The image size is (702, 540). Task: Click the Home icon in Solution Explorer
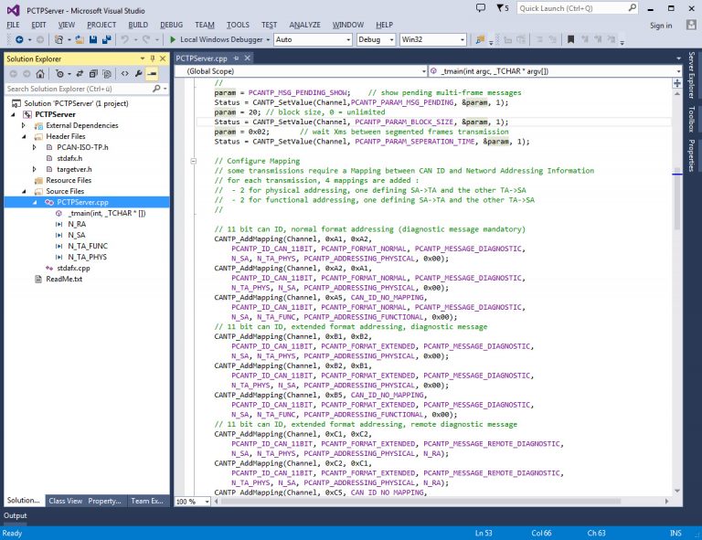click(42, 74)
